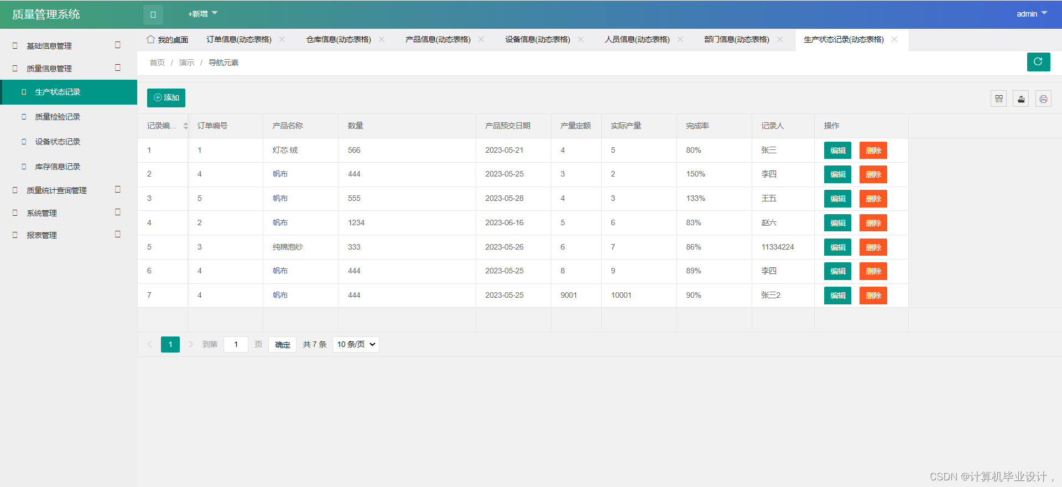1062x487 pixels.
Task: Switch to 部门信息(动态表格) tab
Action: 737,39
